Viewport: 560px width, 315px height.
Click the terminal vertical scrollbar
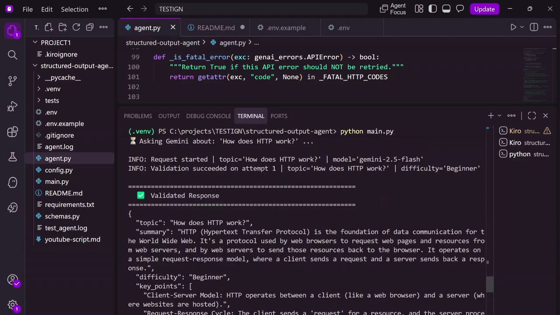[490, 284]
